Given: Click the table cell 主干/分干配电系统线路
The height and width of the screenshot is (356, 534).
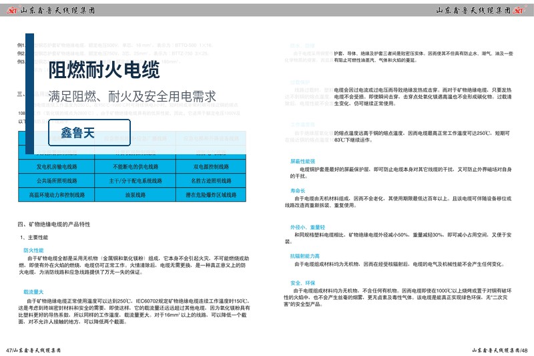Looking at the screenshot, I should point(136,180).
